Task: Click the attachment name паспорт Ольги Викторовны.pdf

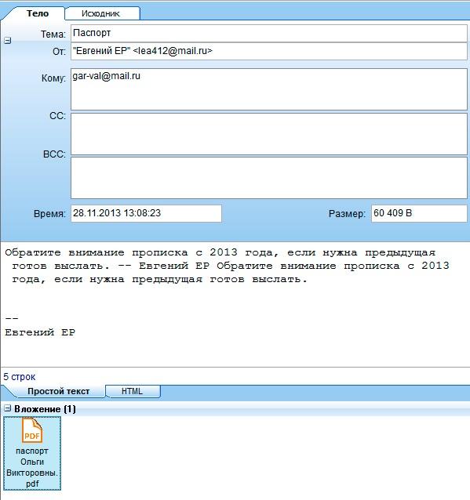Action: pos(32,467)
